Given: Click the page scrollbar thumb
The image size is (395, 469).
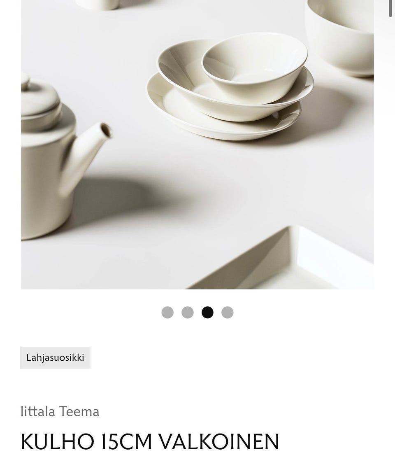Looking at the screenshot, I should pos(390,8).
